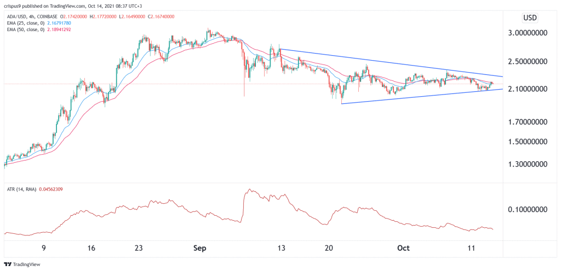Click the 16 date axis label
The width and height of the screenshot is (561, 271).
coord(91,248)
